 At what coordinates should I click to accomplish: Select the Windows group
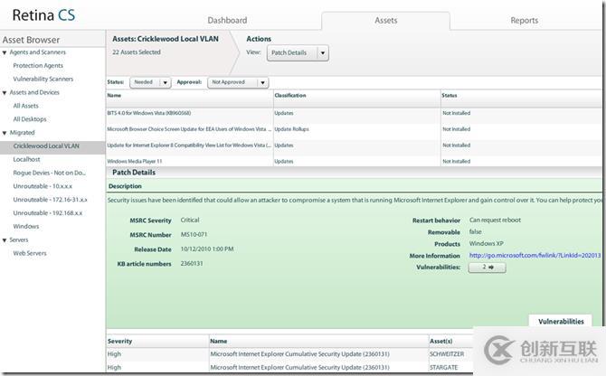26,226
